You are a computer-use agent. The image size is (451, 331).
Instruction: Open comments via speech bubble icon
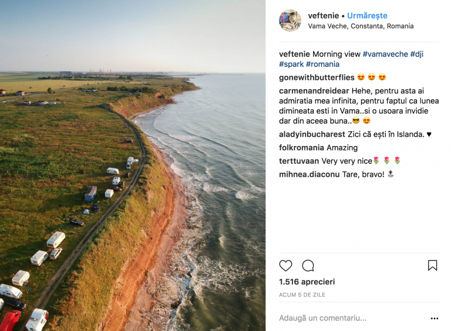tap(308, 265)
